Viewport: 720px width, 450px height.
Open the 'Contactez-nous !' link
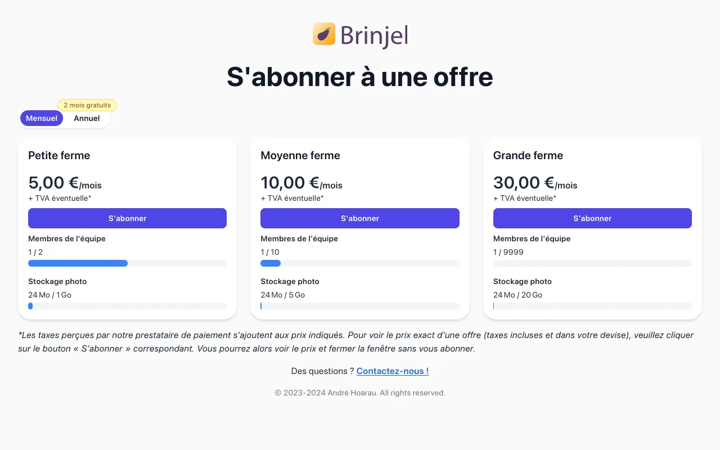click(x=392, y=371)
